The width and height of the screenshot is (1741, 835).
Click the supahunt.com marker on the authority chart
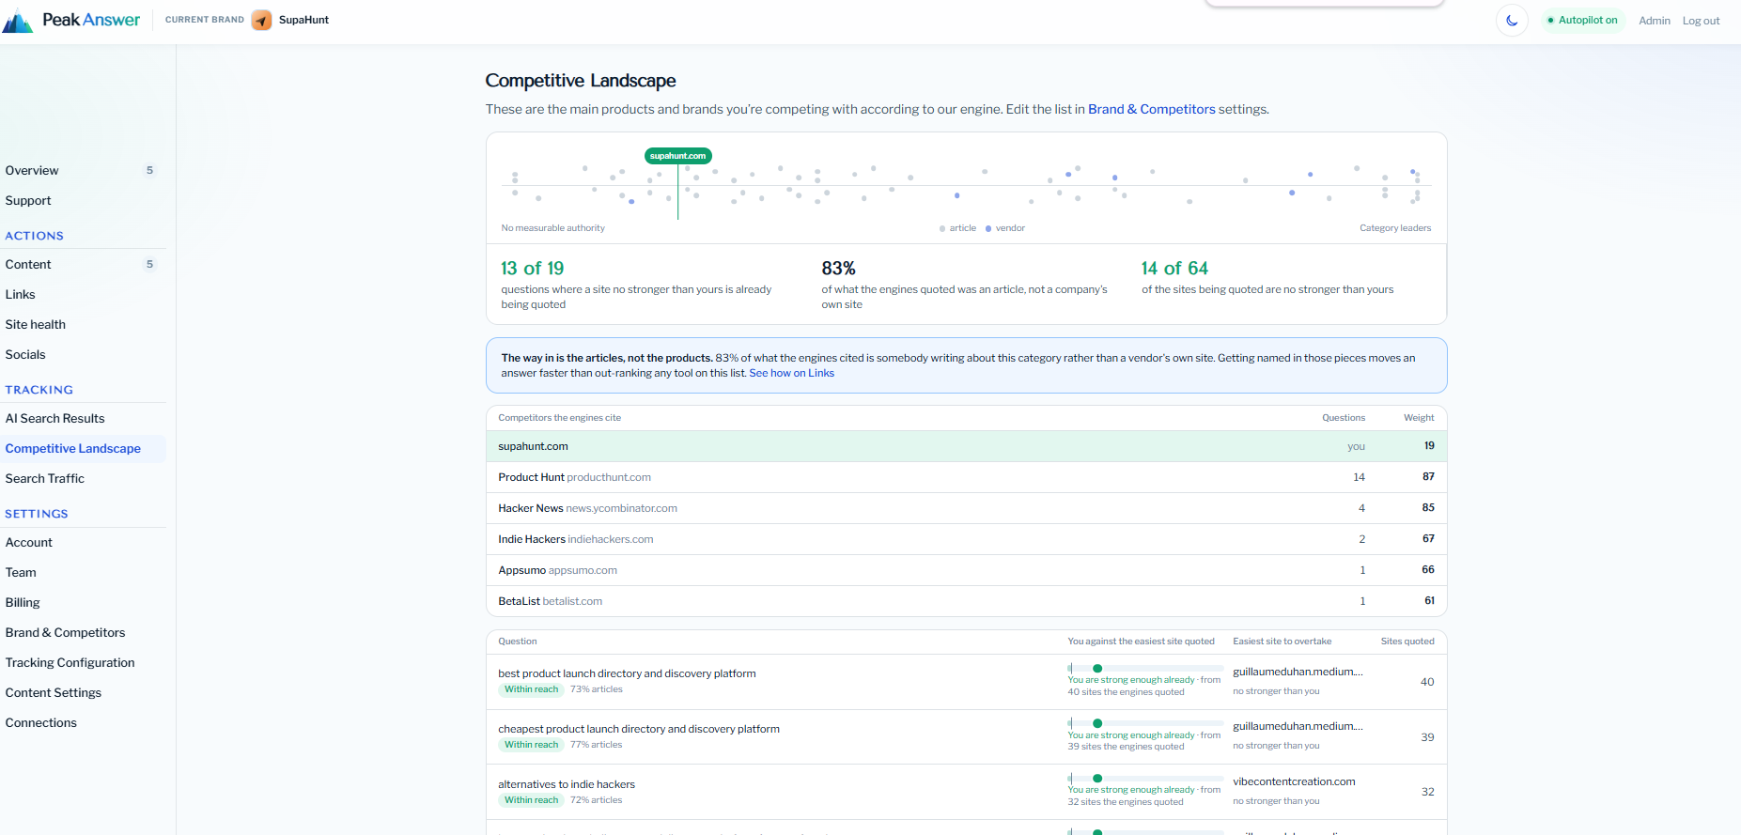click(677, 156)
